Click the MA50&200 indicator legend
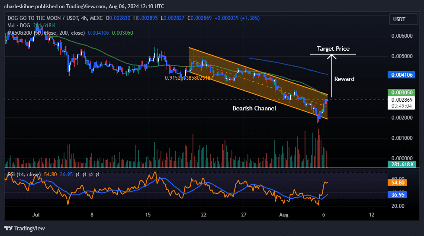The width and height of the screenshot is (424, 236). [46, 33]
